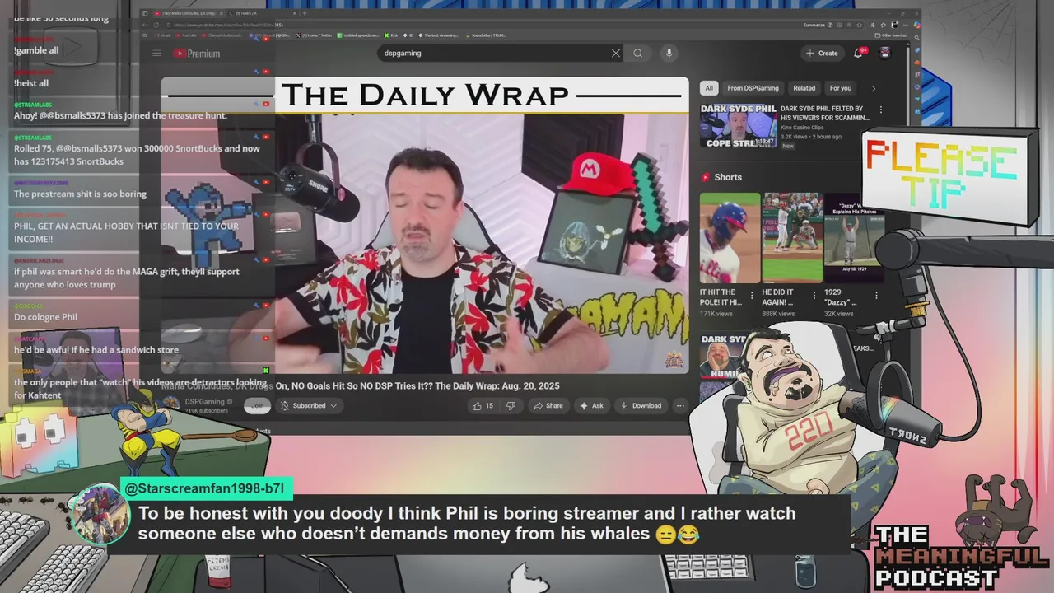Open options for 1929 Dazzy short

pos(876,295)
